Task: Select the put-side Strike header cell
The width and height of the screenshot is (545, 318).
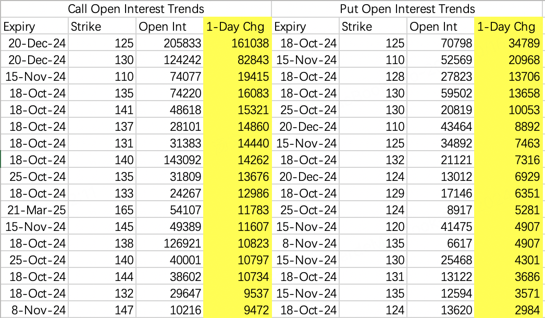Action: point(373,26)
